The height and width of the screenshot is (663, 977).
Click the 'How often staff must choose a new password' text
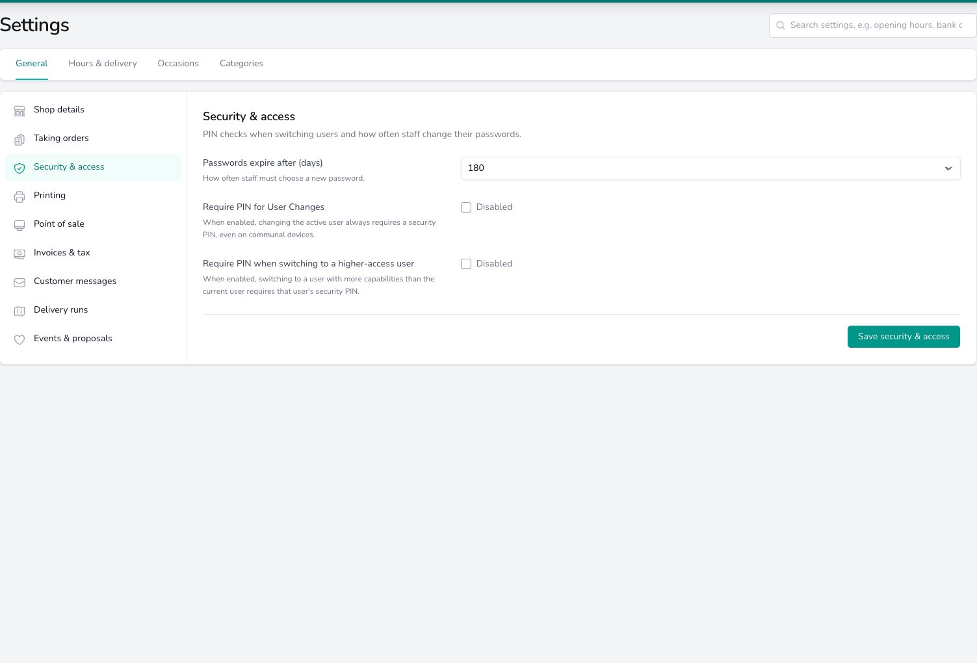(x=283, y=178)
